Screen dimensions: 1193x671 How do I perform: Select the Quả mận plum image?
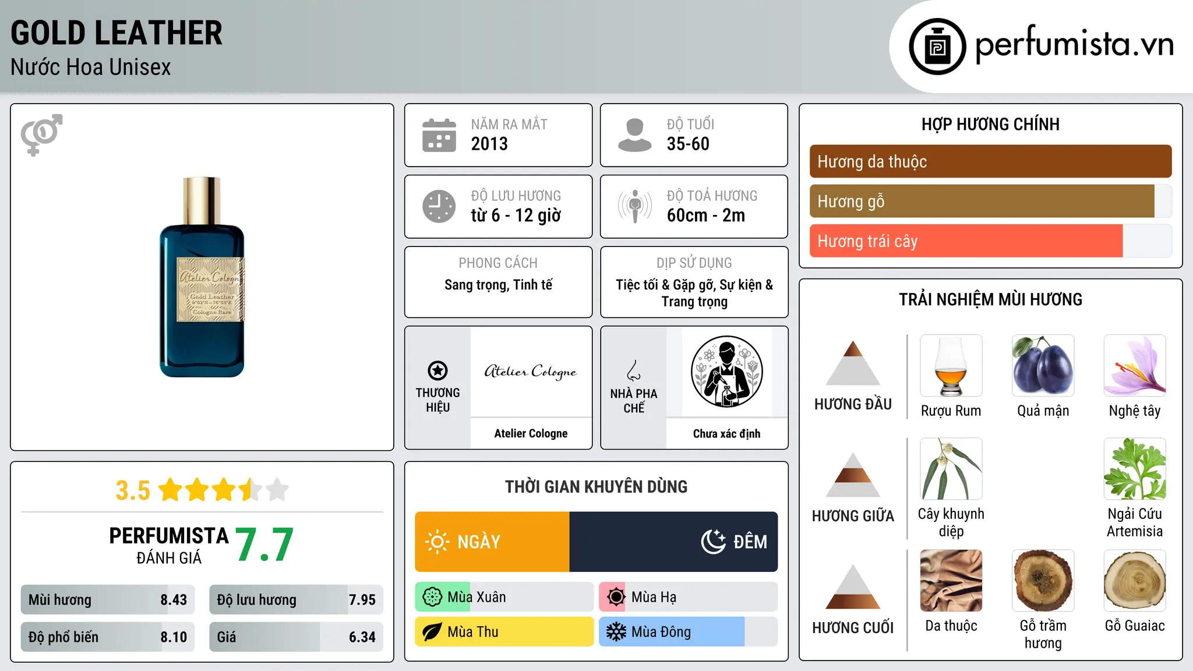point(1043,366)
